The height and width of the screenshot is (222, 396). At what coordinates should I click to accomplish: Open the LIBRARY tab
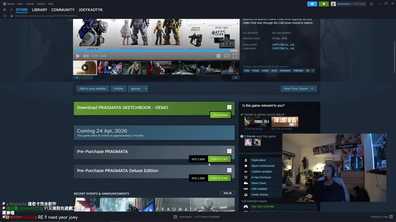click(40, 10)
